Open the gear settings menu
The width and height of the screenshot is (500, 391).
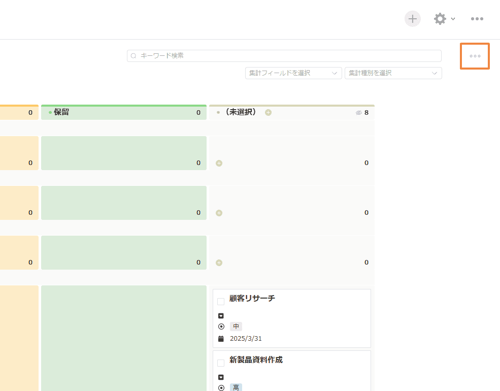click(440, 19)
